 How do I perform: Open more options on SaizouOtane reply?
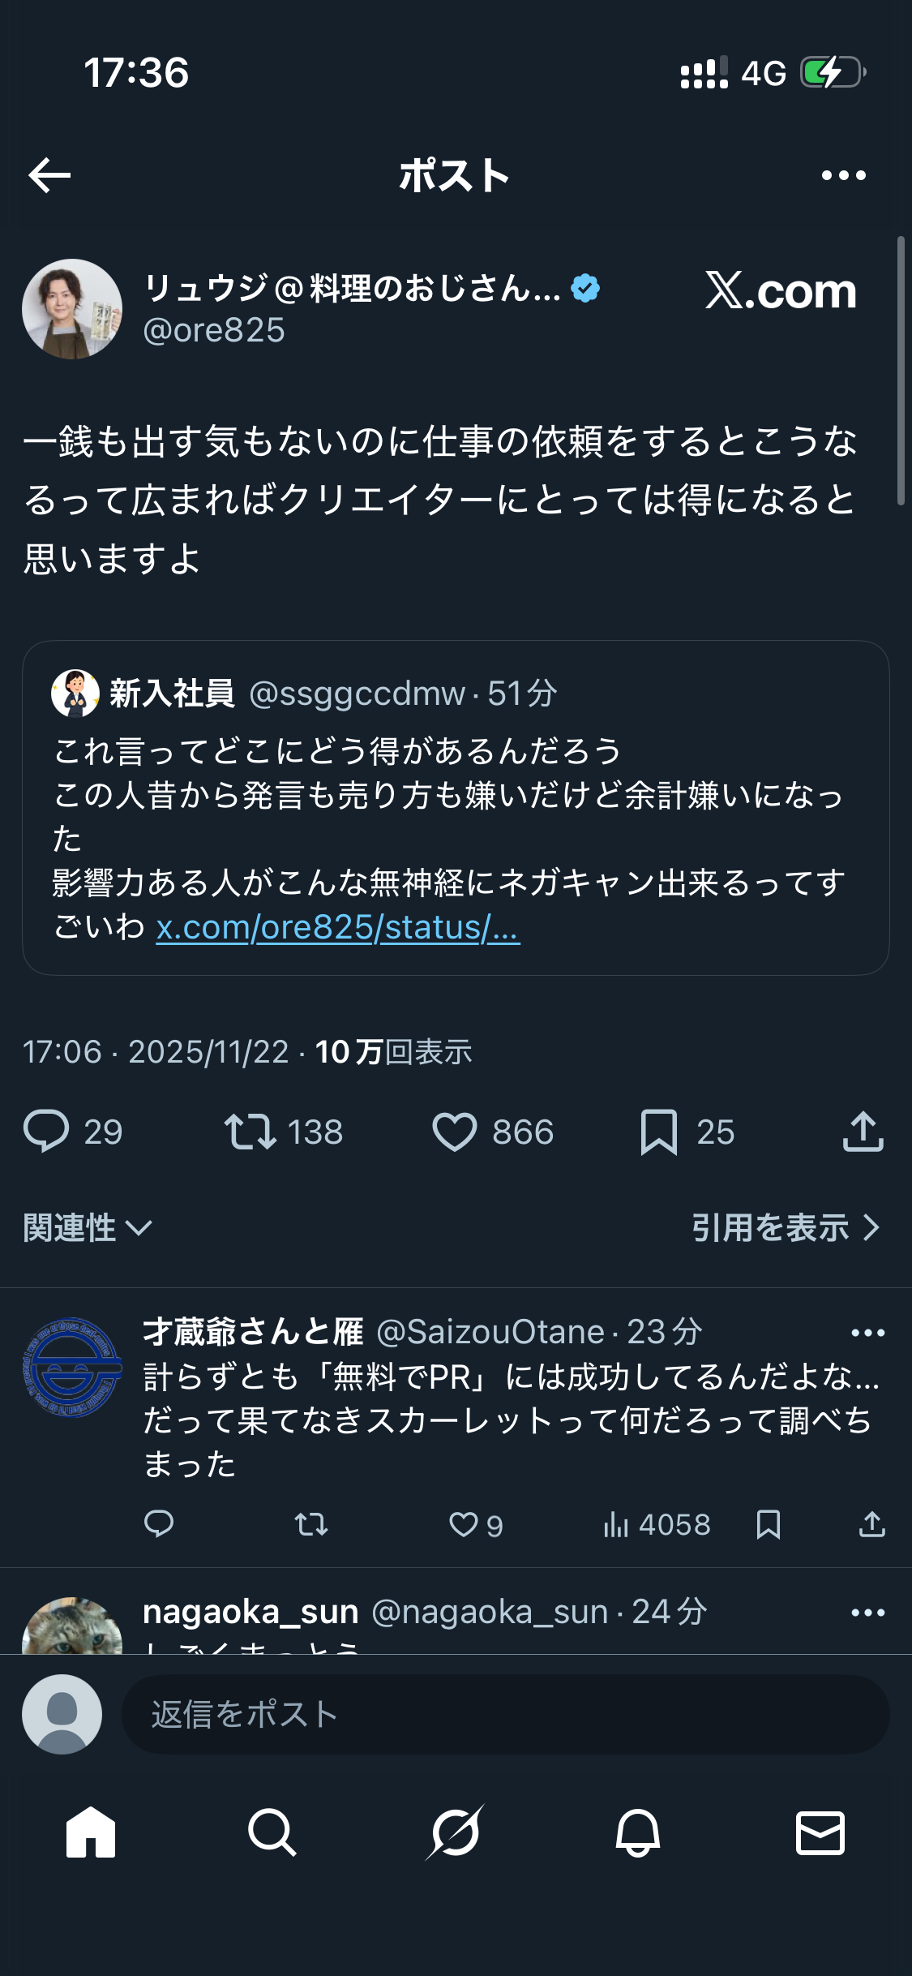coord(867,1333)
